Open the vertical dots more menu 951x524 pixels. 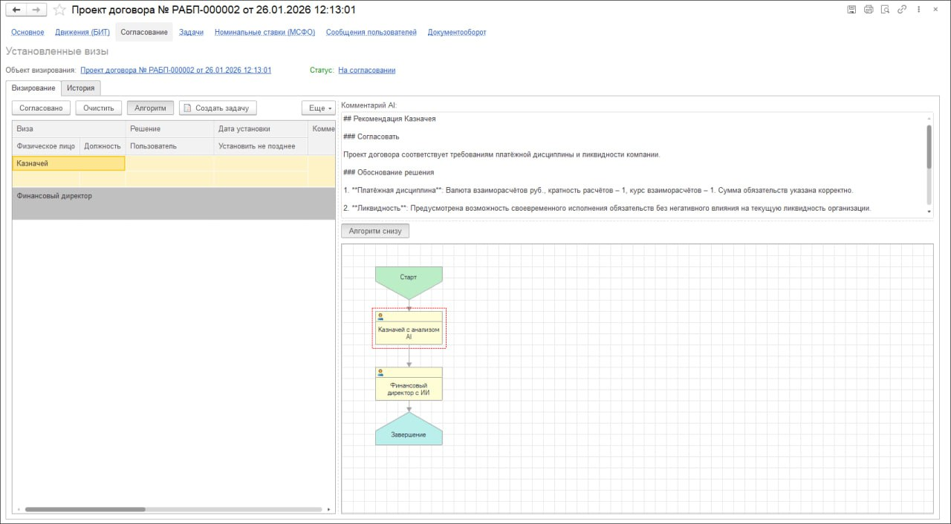[919, 10]
